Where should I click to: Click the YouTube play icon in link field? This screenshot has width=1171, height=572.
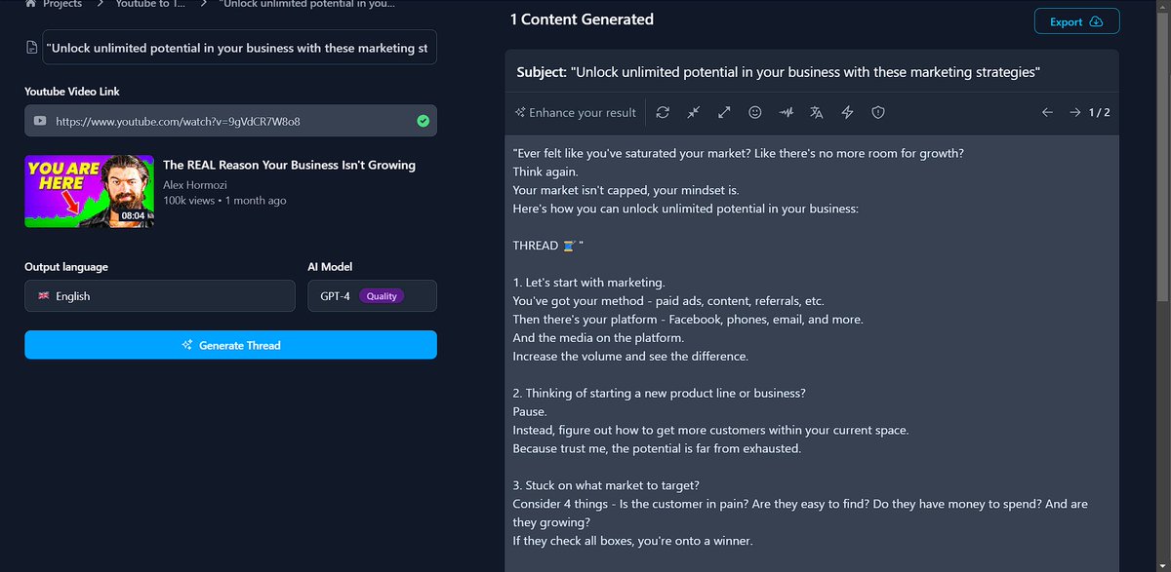40,121
